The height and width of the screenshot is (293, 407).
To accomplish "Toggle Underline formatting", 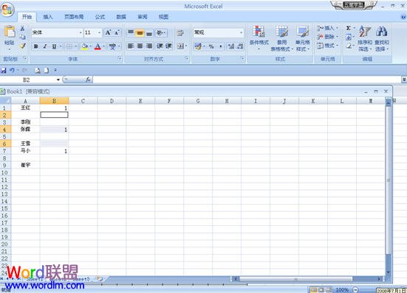I will coord(54,46).
